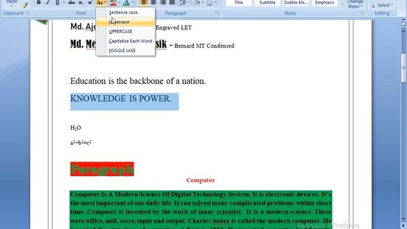Screen dimensions: 407x229
Task: Click the vertical scrollbar thumb
Action: 404,68
